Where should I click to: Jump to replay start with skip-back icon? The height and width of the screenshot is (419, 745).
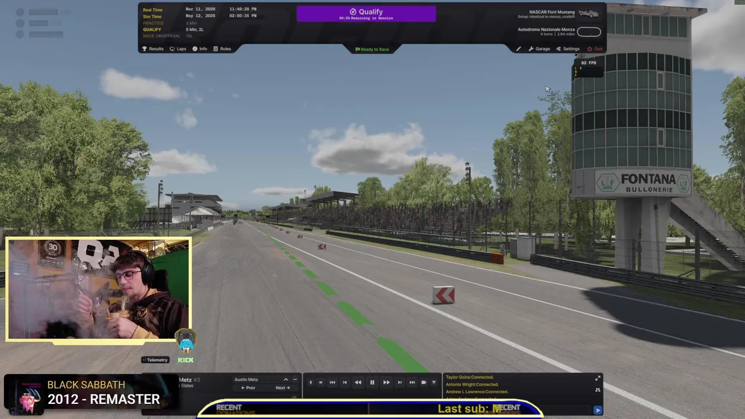tap(332, 382)
